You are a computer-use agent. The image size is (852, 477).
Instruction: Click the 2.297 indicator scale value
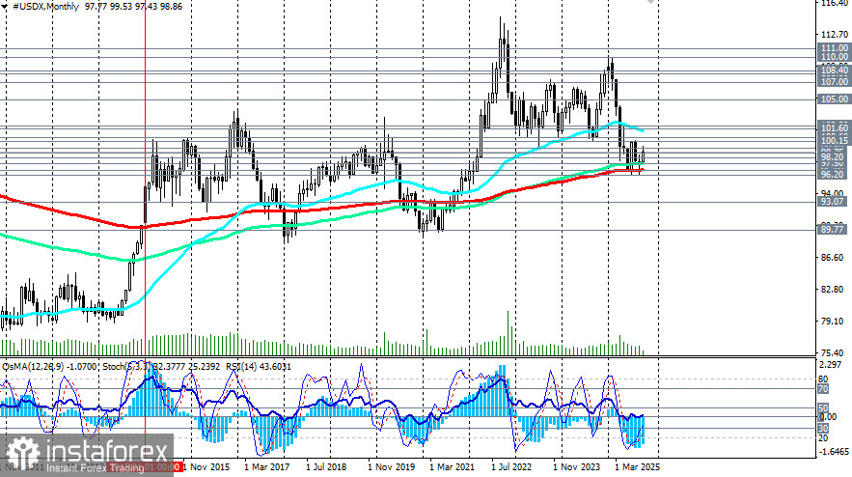pos(832,365)
